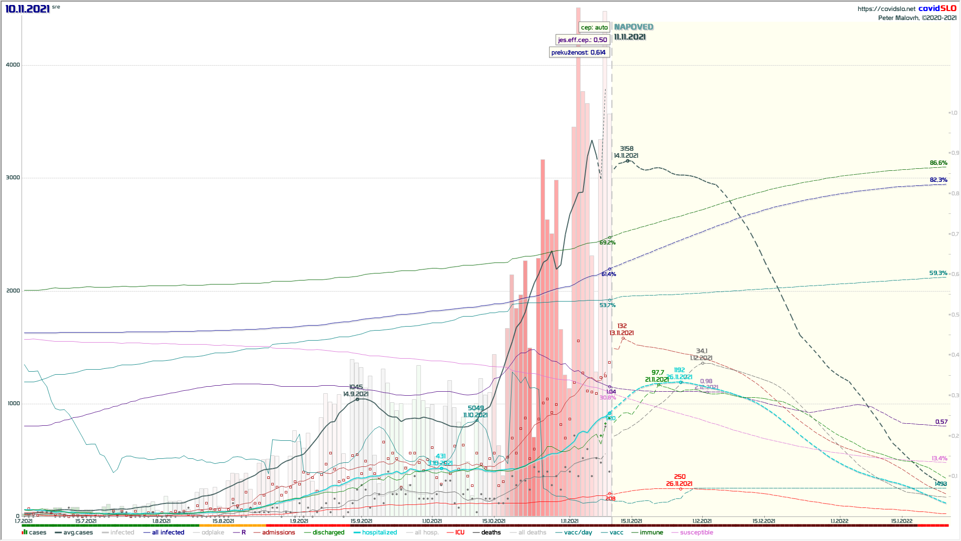
Task: Click the cep: auto setting box
Action: (594, 28)
